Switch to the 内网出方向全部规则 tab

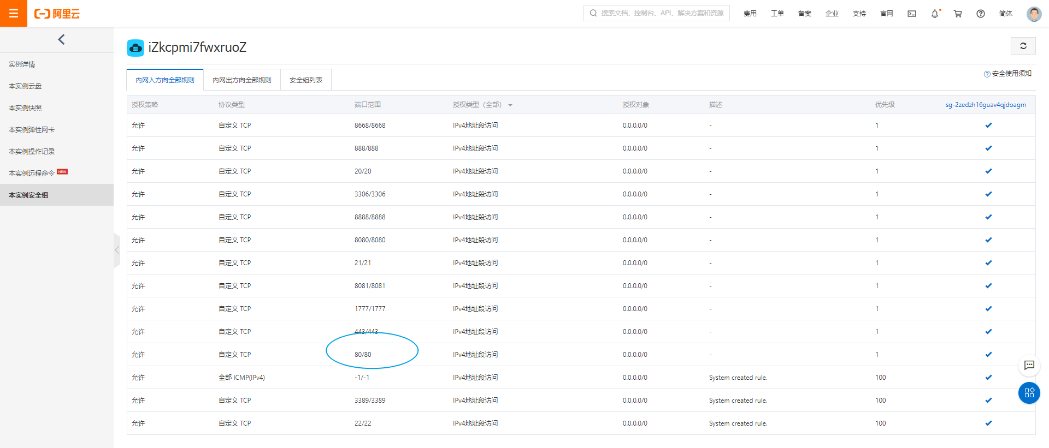[x=241, y=80]
